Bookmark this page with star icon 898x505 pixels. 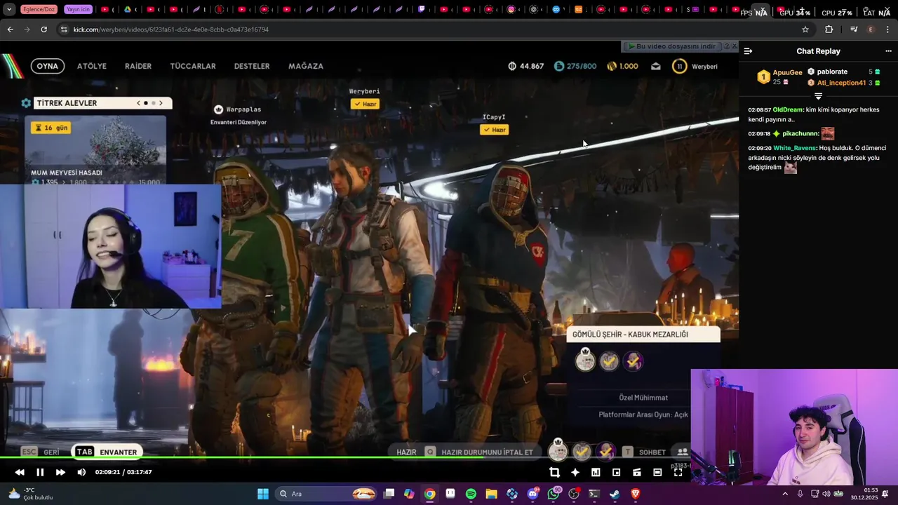click(x=805, y=29)
